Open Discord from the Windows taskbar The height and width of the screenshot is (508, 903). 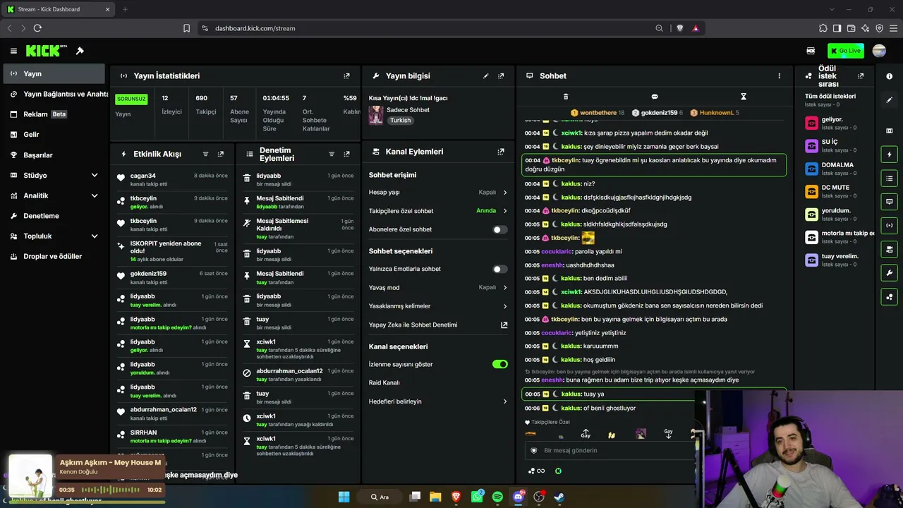(519, 497)
